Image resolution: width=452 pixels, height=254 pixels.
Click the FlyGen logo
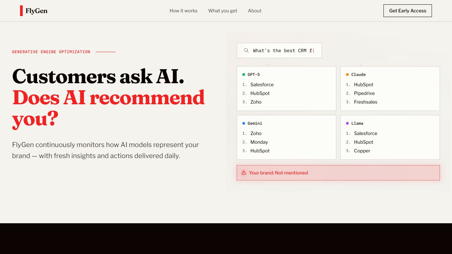pos(34,11)
